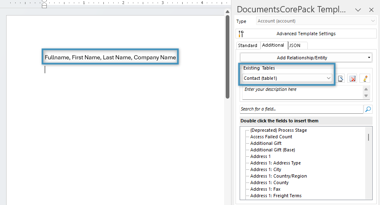The height and width of the screenshot is (205, 380).
Task: Select Address 1: County field
Action: (x=269, y=182)
